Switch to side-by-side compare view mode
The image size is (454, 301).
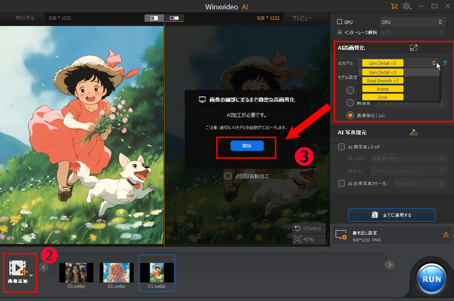pyautogui.click(x=174, y=18)
